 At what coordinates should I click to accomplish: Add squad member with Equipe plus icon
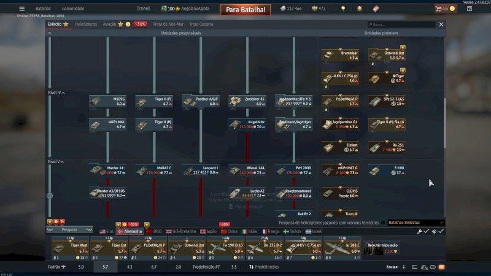pyautogui.click(x=404, y=267)
